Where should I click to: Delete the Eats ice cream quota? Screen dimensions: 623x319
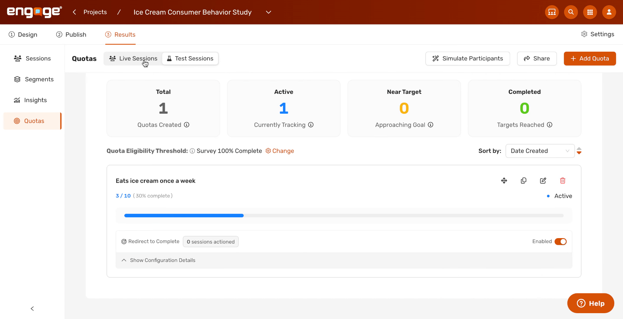[563, 181]
